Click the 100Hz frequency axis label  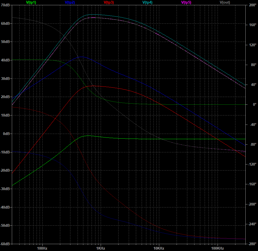point(42,248)
